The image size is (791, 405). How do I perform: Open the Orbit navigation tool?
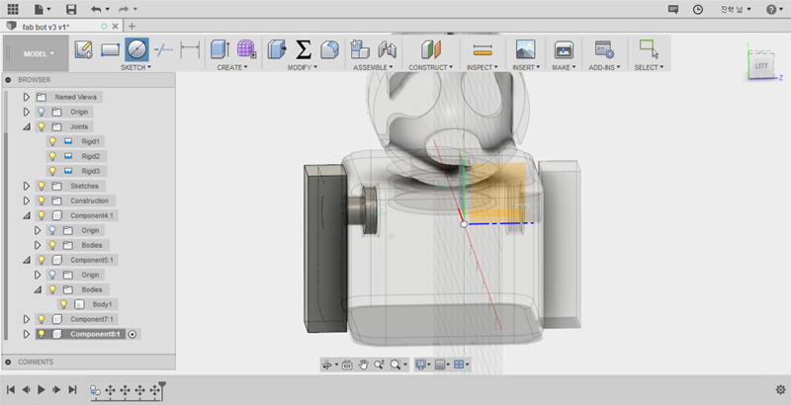pyautogui.click(x=326, y=364)
